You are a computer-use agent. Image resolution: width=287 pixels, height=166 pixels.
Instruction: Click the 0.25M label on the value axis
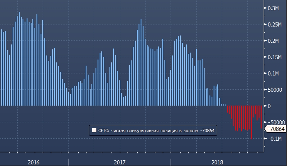pyautogui.click(x=275, y=24)
